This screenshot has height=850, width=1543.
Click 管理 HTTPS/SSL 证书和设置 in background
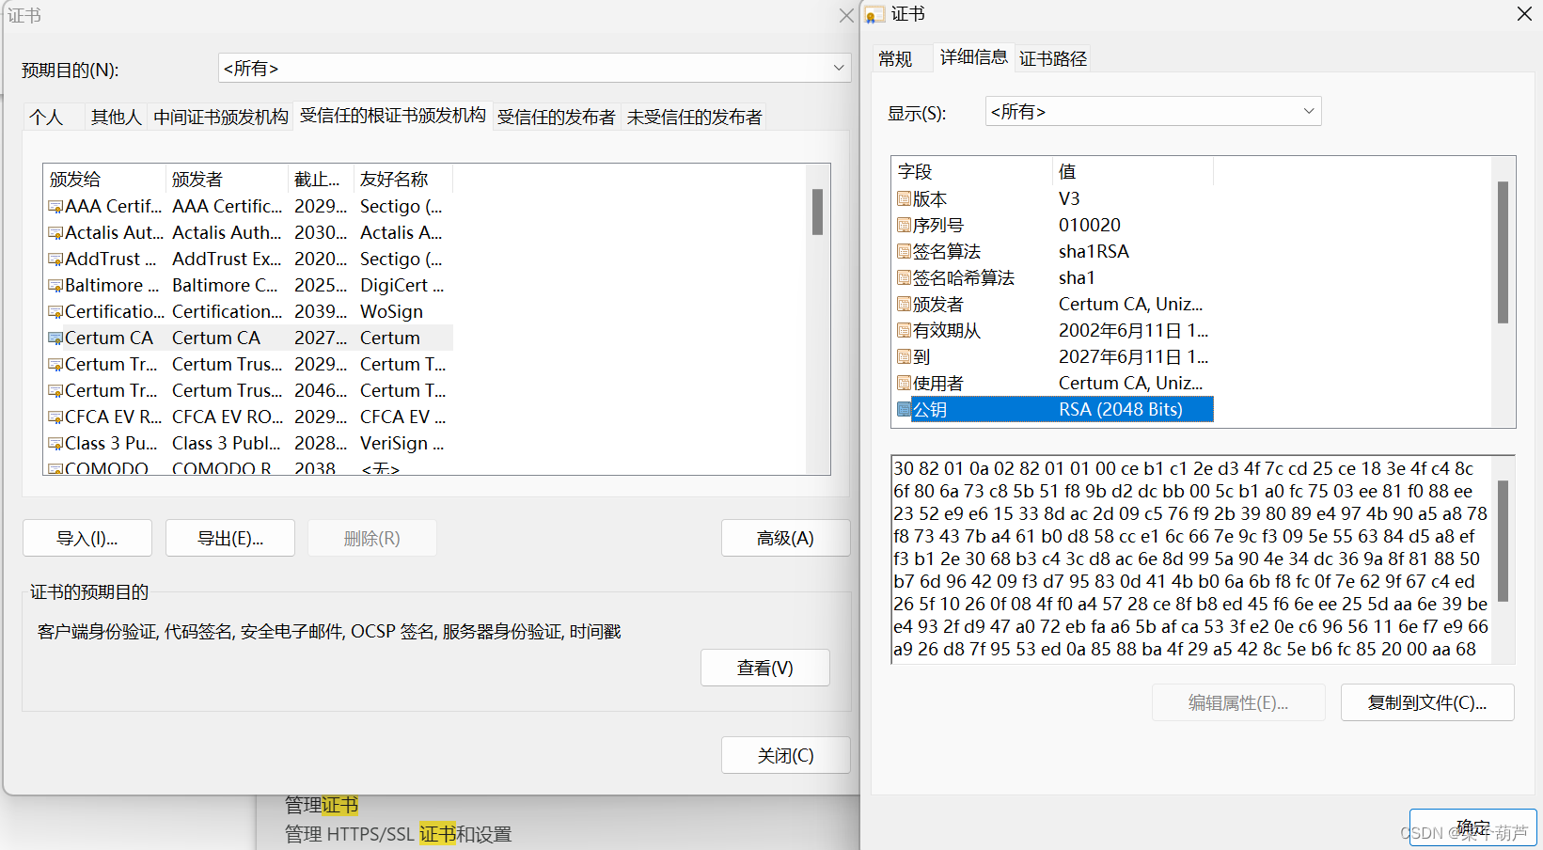(398, 834)
